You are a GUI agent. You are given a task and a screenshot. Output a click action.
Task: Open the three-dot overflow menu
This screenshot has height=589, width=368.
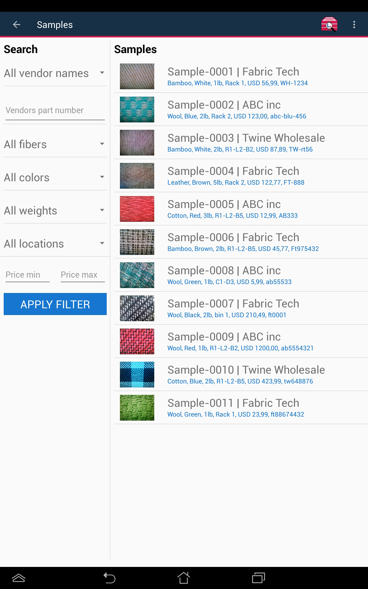(x=354, y=25)
